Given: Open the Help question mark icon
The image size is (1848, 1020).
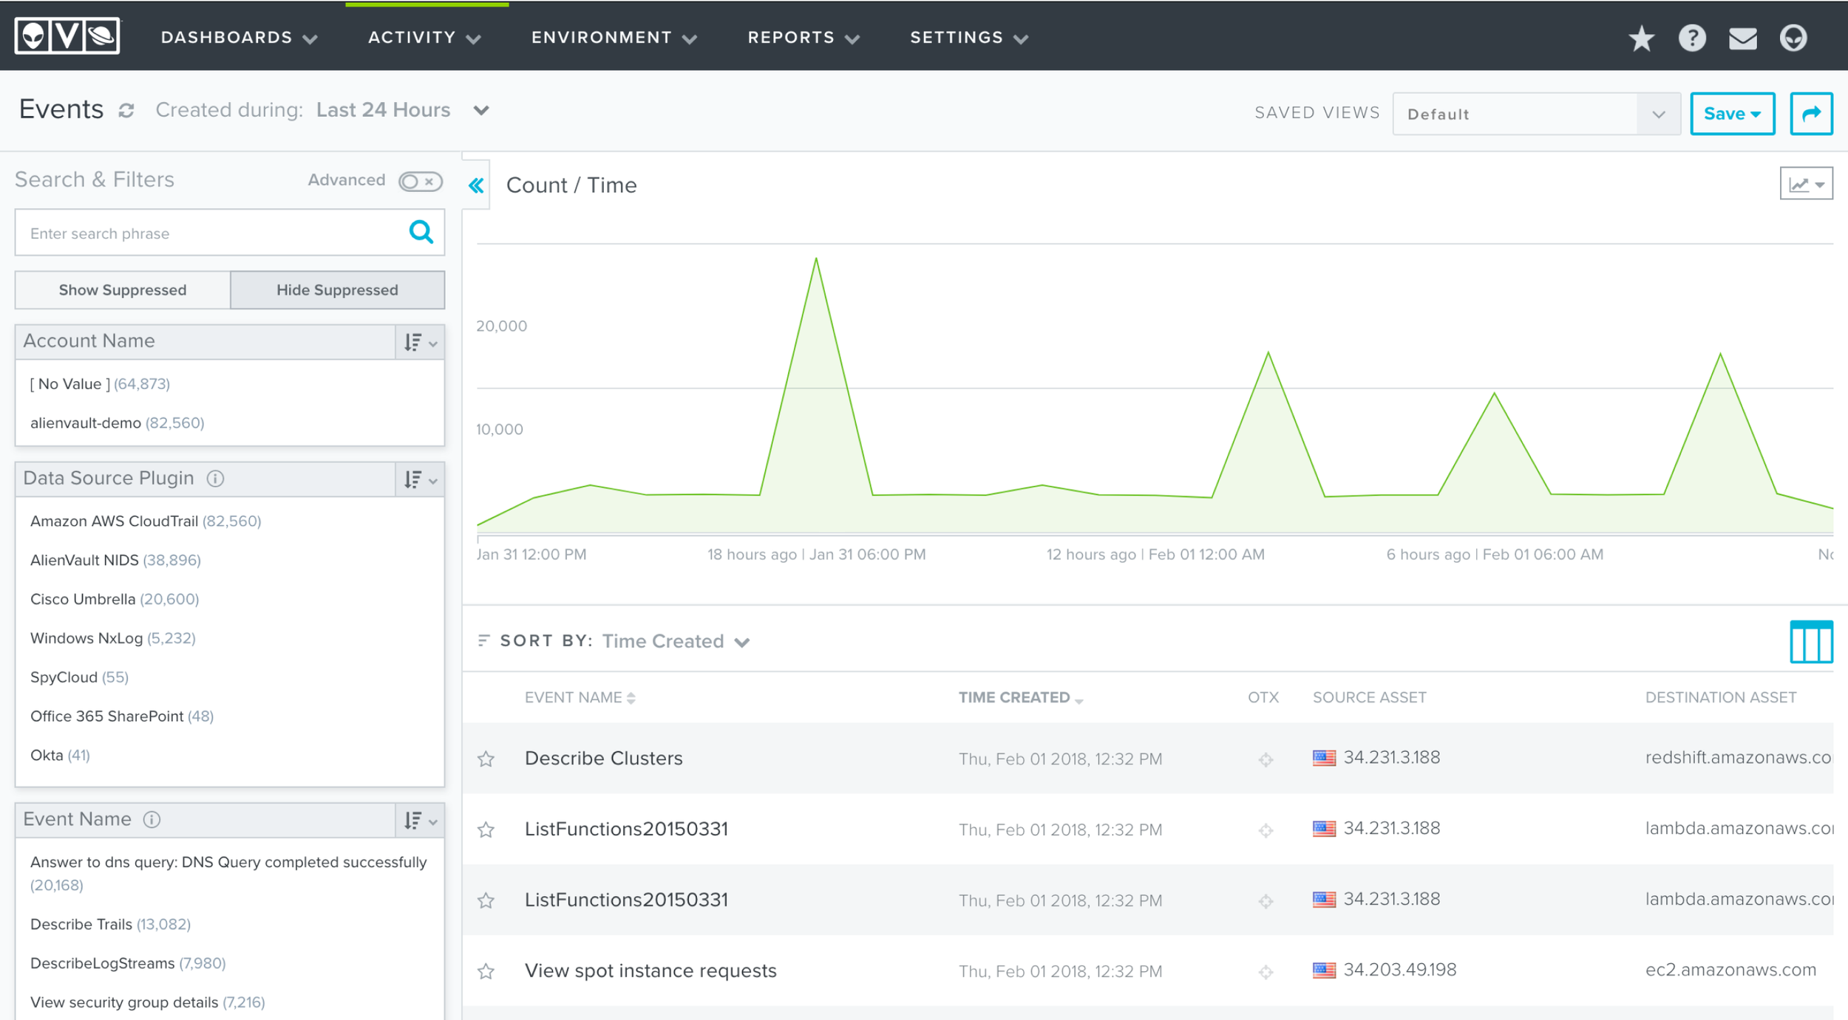Looking at the screenshot, I should (x=1692, y=38).
